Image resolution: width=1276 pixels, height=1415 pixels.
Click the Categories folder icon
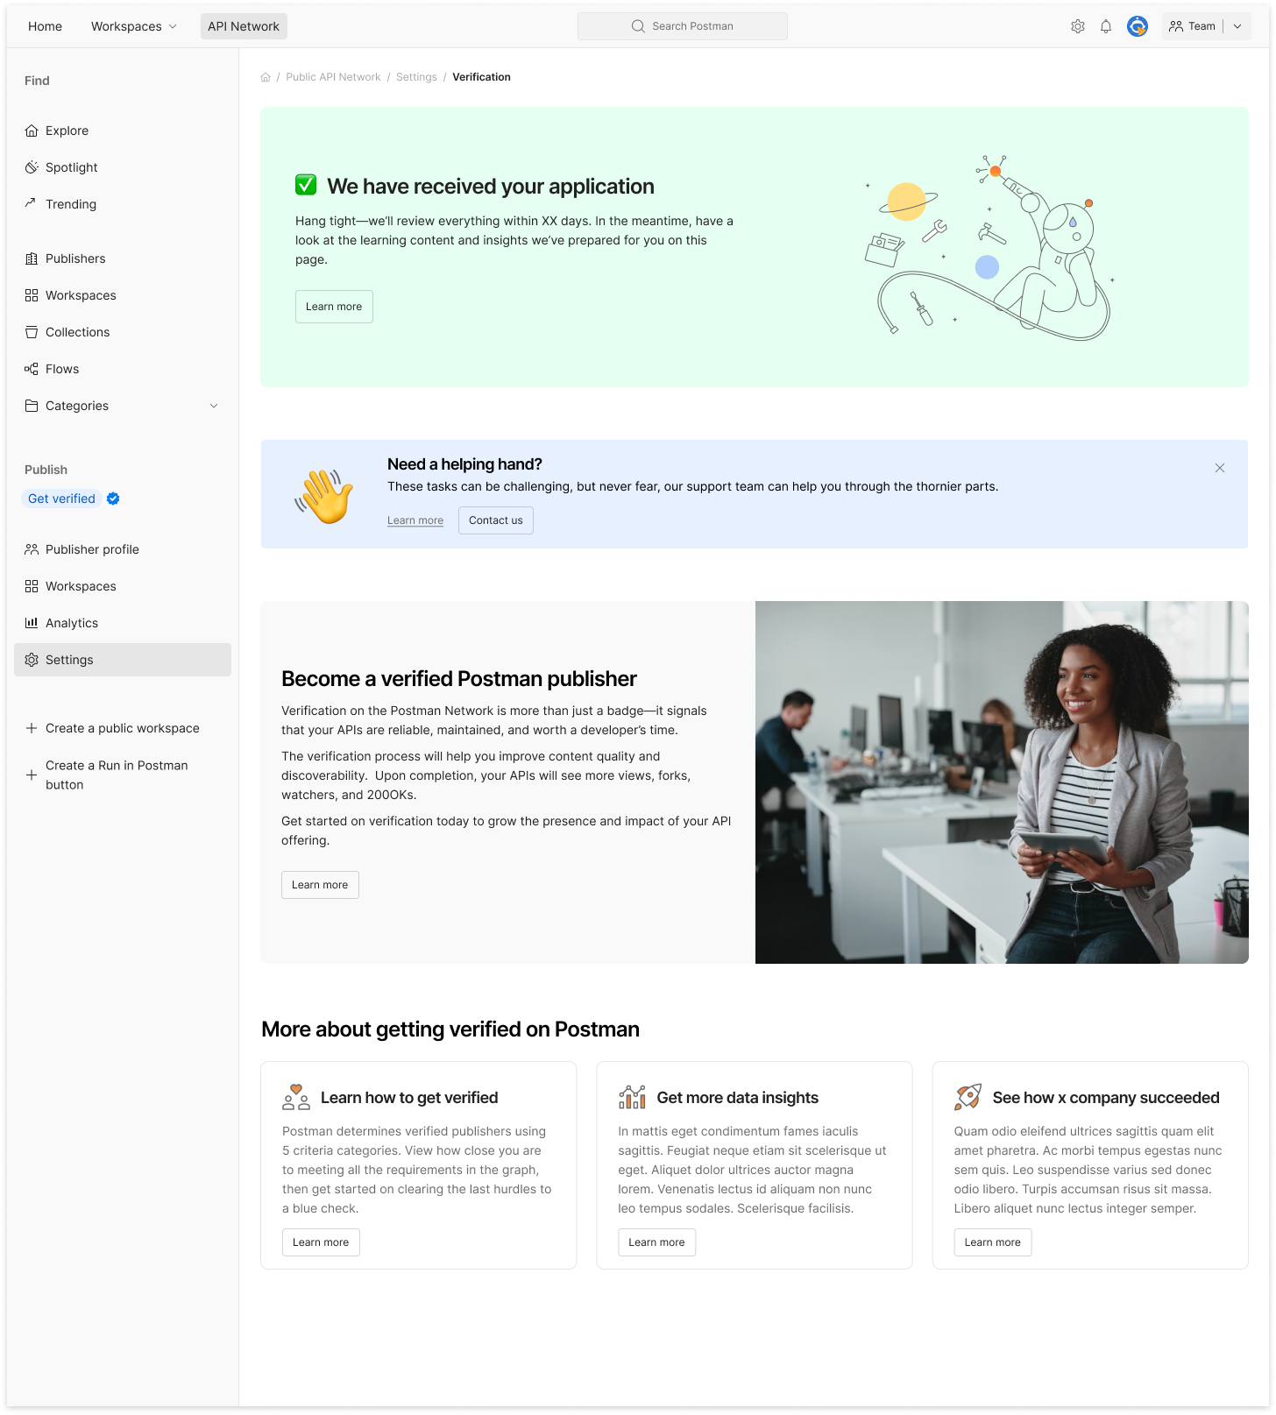tap(32, 406)
